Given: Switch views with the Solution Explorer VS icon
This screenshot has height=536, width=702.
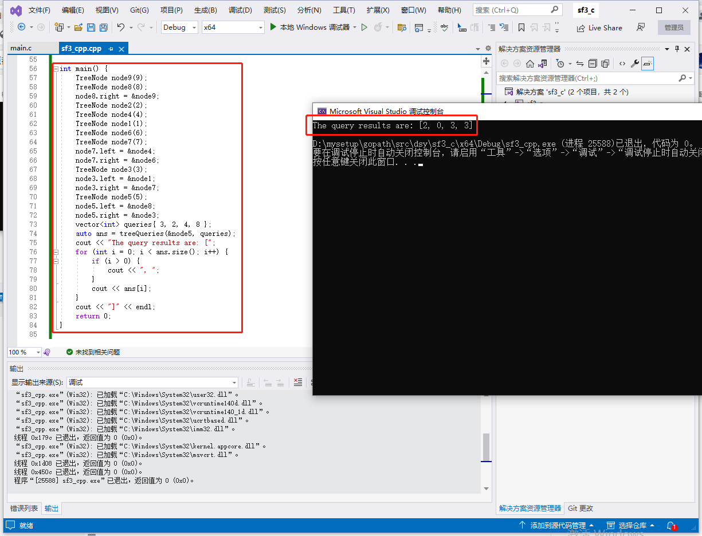Looking at the screenshot, I should (543, 64).
